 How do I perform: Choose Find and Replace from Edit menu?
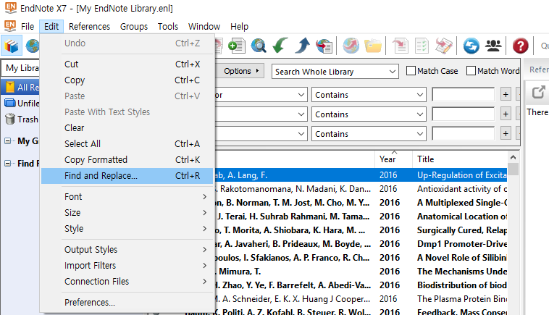(127, 176)
